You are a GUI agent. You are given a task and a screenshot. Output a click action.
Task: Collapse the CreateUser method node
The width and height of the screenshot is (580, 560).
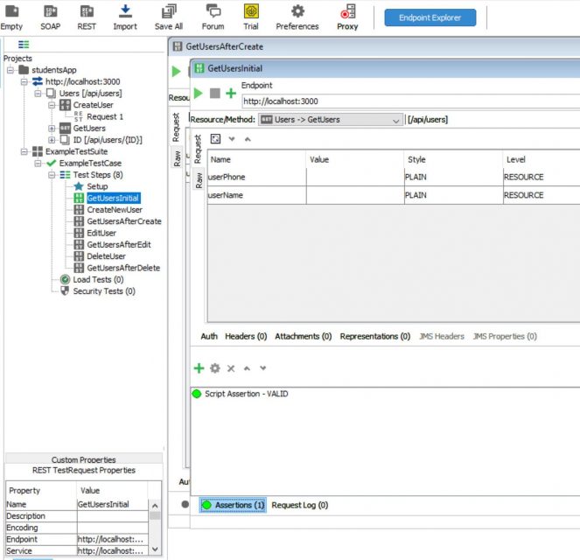point(52,105)
